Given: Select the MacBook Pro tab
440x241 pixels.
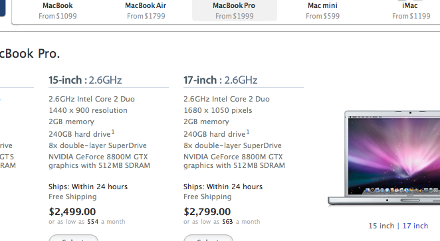Looking at the screenshot, I should (235, 11).
